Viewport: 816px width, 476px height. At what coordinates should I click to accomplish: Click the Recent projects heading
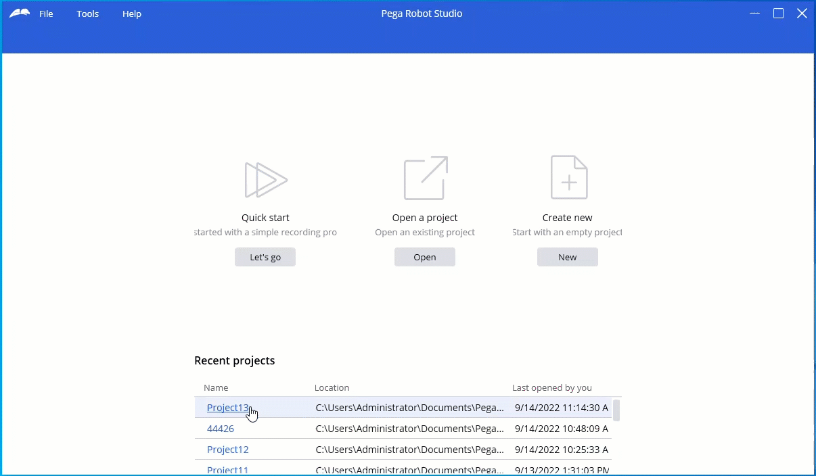235,360
